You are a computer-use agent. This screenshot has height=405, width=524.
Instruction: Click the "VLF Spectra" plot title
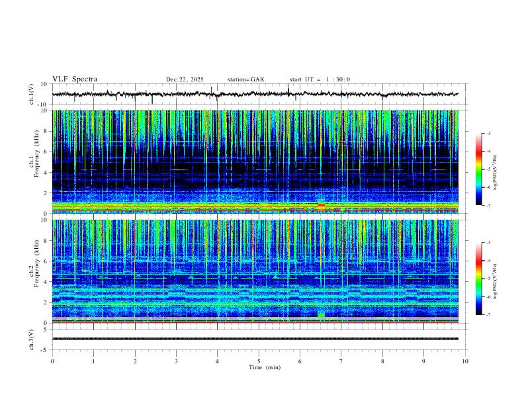pos(75,79)
